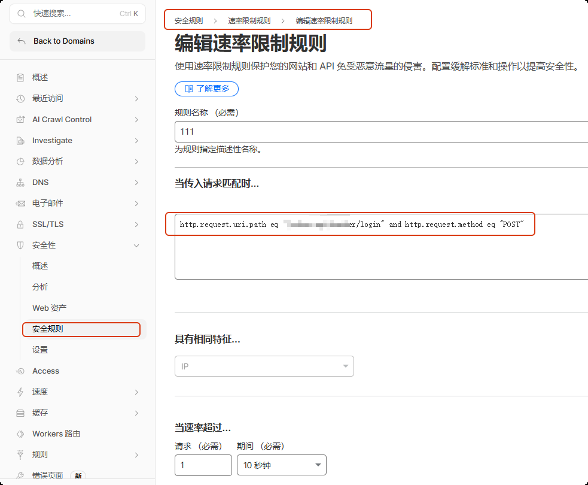588x485 pixels.
Task: Click the 电子邮件 envelope icon
Action: click(x=20, y=204)
